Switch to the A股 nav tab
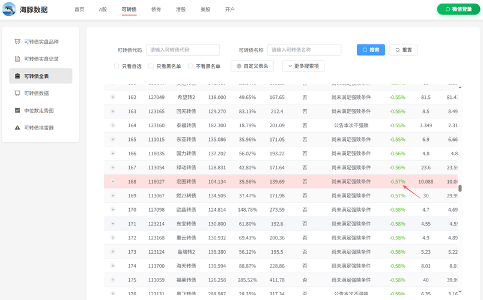Image resolution: width=483 pixels, height=300 pixels. 103,10
